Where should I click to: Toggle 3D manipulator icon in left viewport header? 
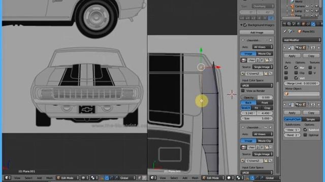pos(102,177)
